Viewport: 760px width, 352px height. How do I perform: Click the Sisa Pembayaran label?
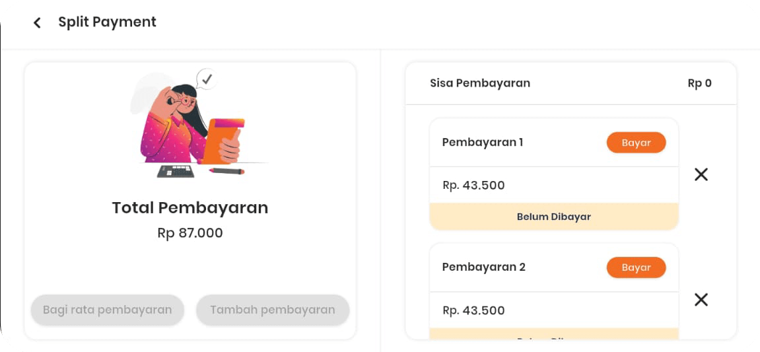tap(480, 83)
